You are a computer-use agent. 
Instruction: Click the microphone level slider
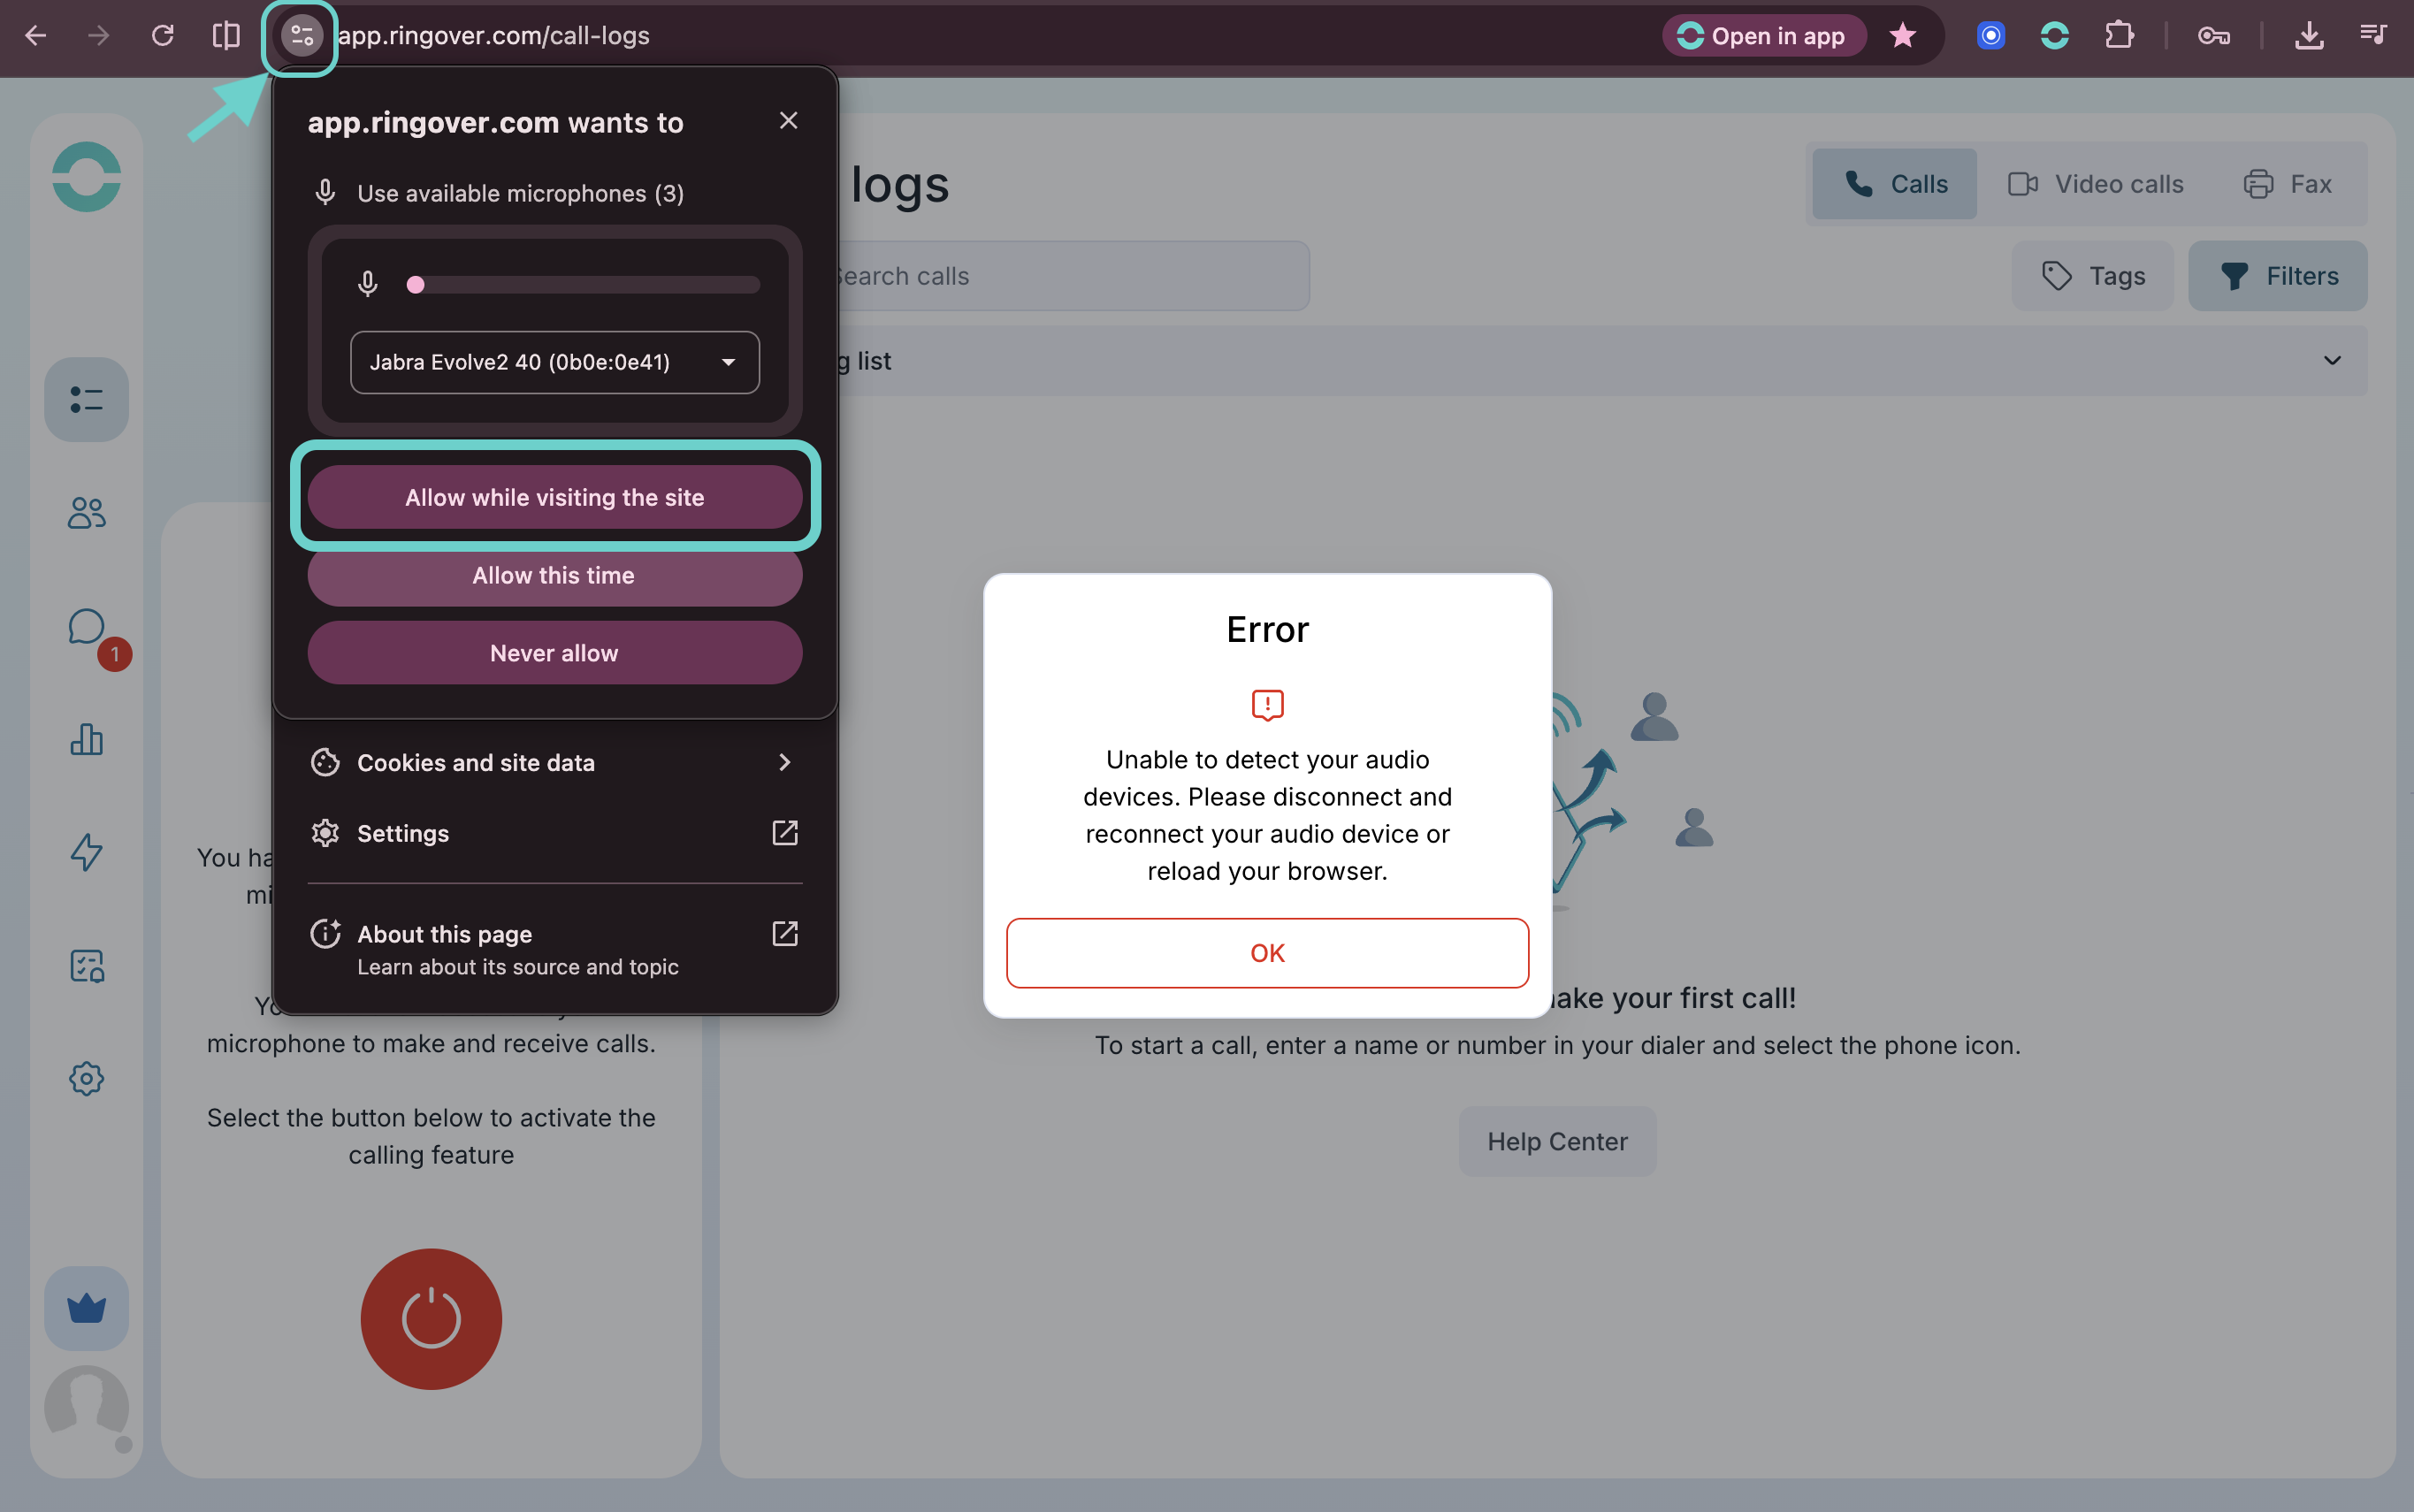click(584, 285)
